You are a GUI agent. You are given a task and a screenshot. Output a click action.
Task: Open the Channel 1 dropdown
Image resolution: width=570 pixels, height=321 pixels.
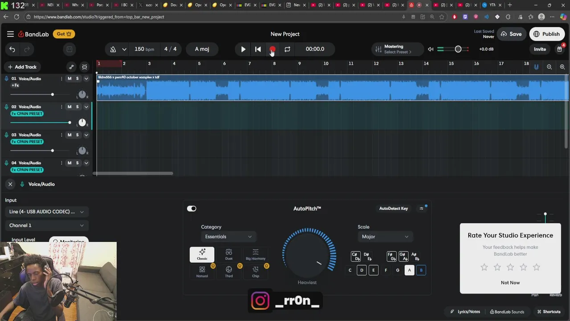46,226
